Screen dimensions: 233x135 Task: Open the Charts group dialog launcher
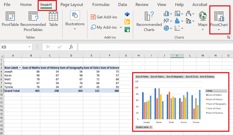(228, 37)
